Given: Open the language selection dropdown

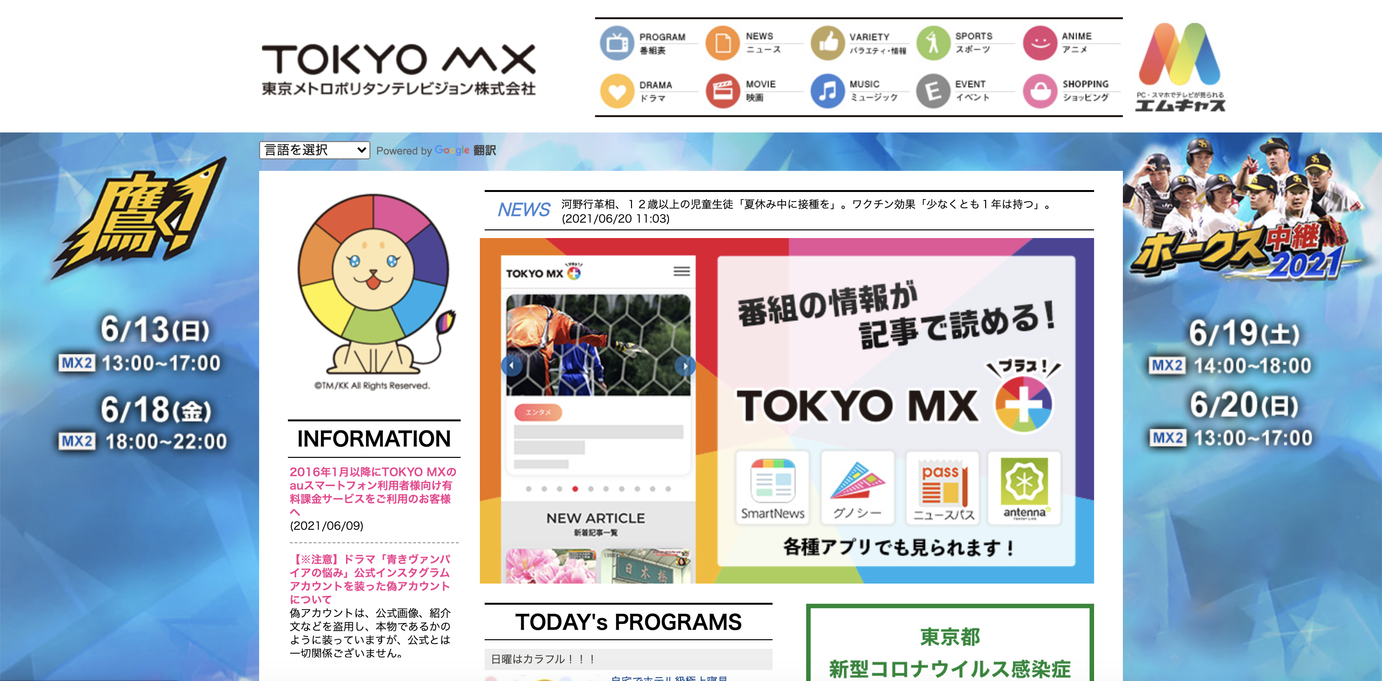Looking at the screenshot, I should point(314,150).
